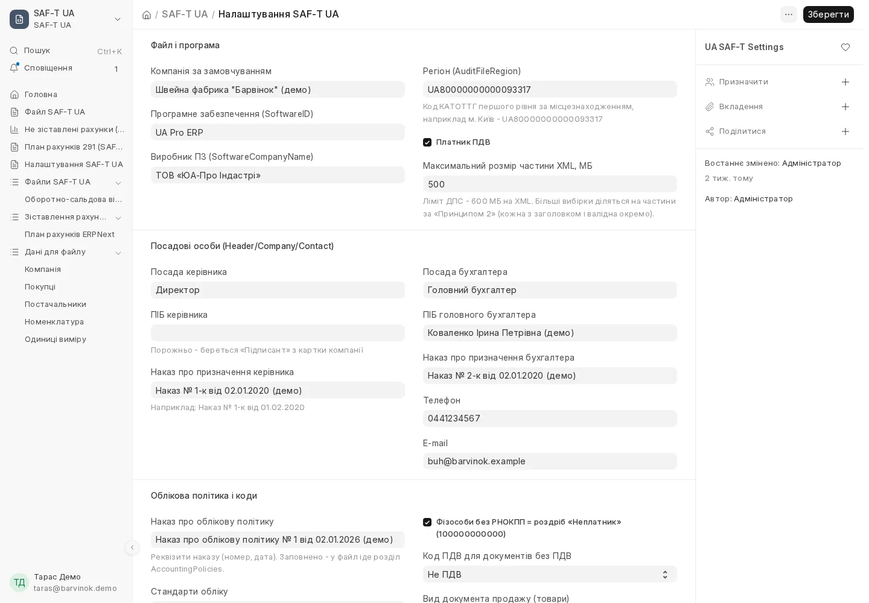This screenshot has height=603, width=869.
Task: Click the ПІБ керівника input field
Action: [278, 333]
